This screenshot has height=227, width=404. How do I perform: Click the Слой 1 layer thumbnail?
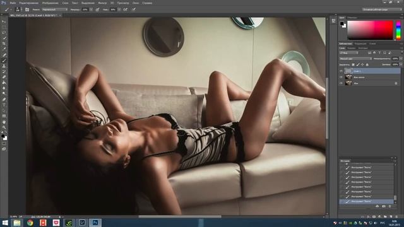pyautogui.click(x=348, y=71)
